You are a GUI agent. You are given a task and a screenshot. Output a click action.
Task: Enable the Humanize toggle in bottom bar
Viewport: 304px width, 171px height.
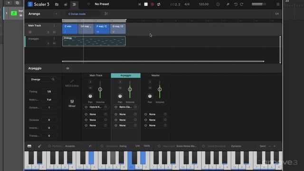pos(102,146)
